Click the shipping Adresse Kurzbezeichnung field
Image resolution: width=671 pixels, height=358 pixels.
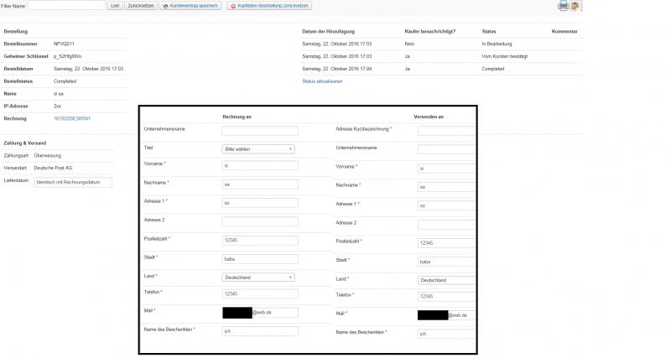coord(446,132)
